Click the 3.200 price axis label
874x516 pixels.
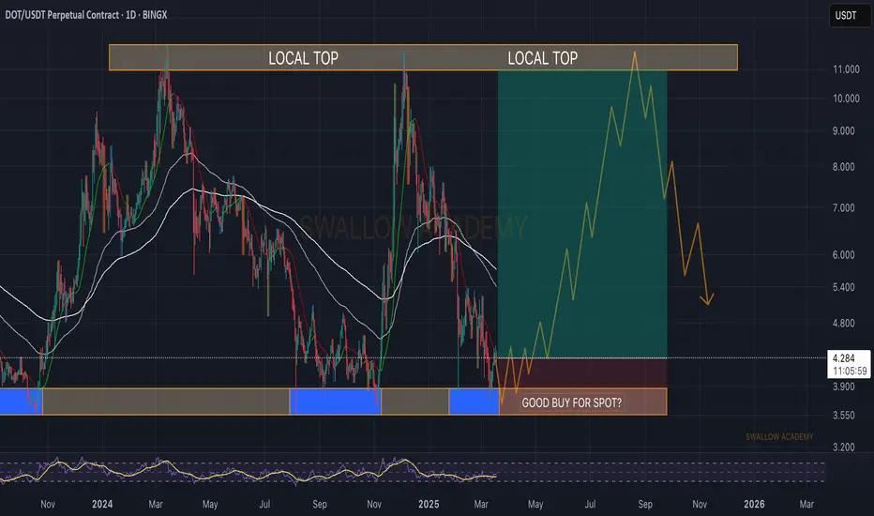(x=844, y=447)
